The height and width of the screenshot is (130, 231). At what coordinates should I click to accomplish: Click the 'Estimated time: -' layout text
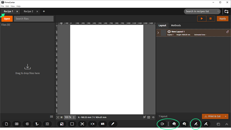pos(200,35)
